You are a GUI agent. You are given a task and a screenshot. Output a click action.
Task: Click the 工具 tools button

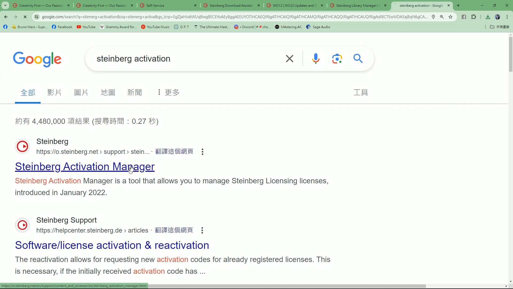tap(361, 93)
